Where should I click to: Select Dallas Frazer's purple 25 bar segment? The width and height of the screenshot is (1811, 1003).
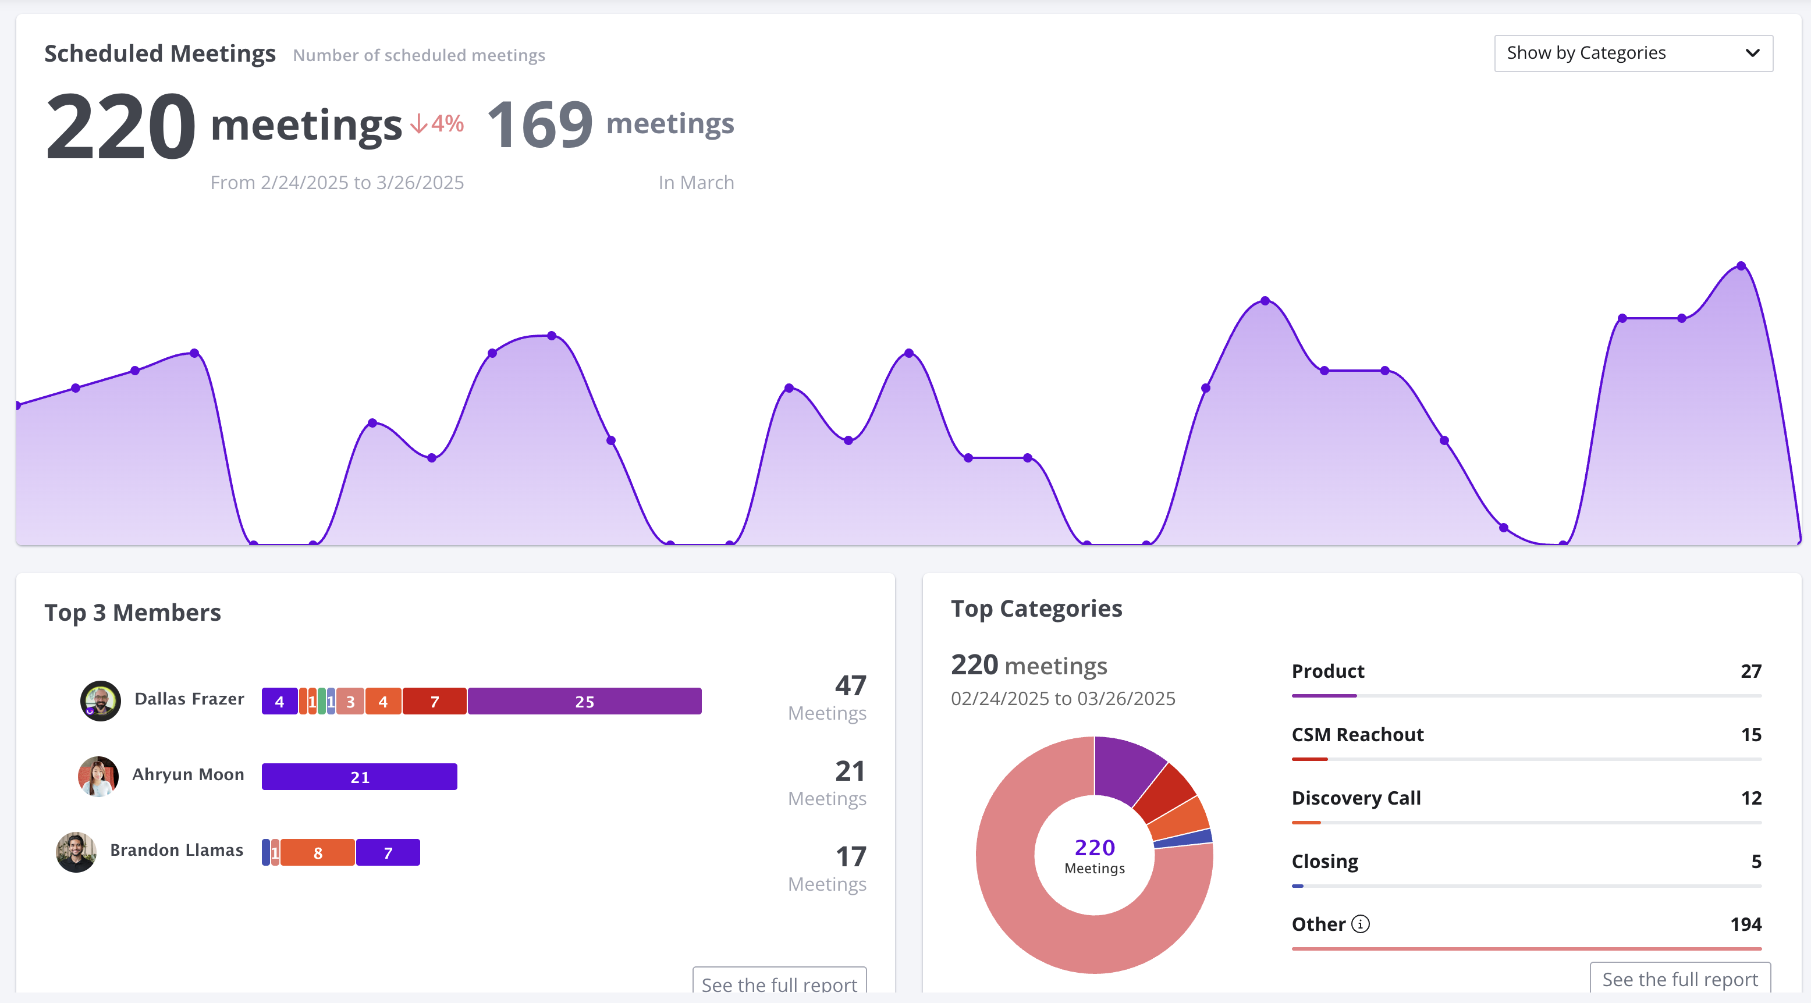coord(584,702)
